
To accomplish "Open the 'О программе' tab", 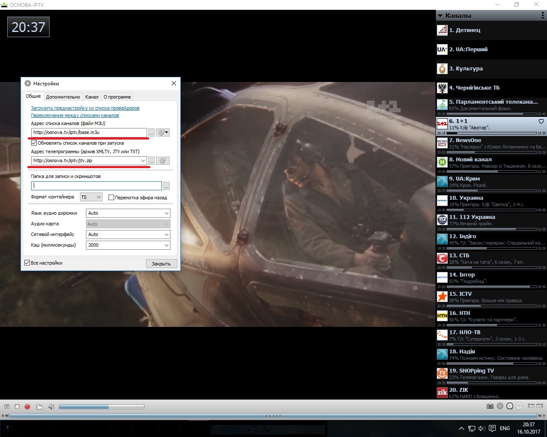I will pyautogui.click(x=117, y=97).
